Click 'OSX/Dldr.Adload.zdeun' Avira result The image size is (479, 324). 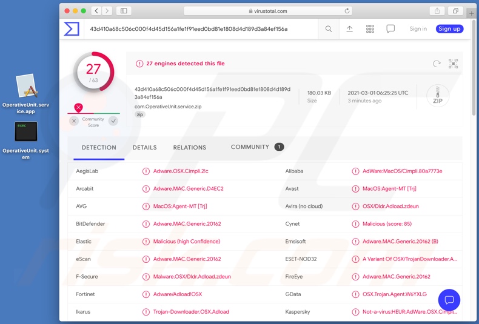pos(390,207)
